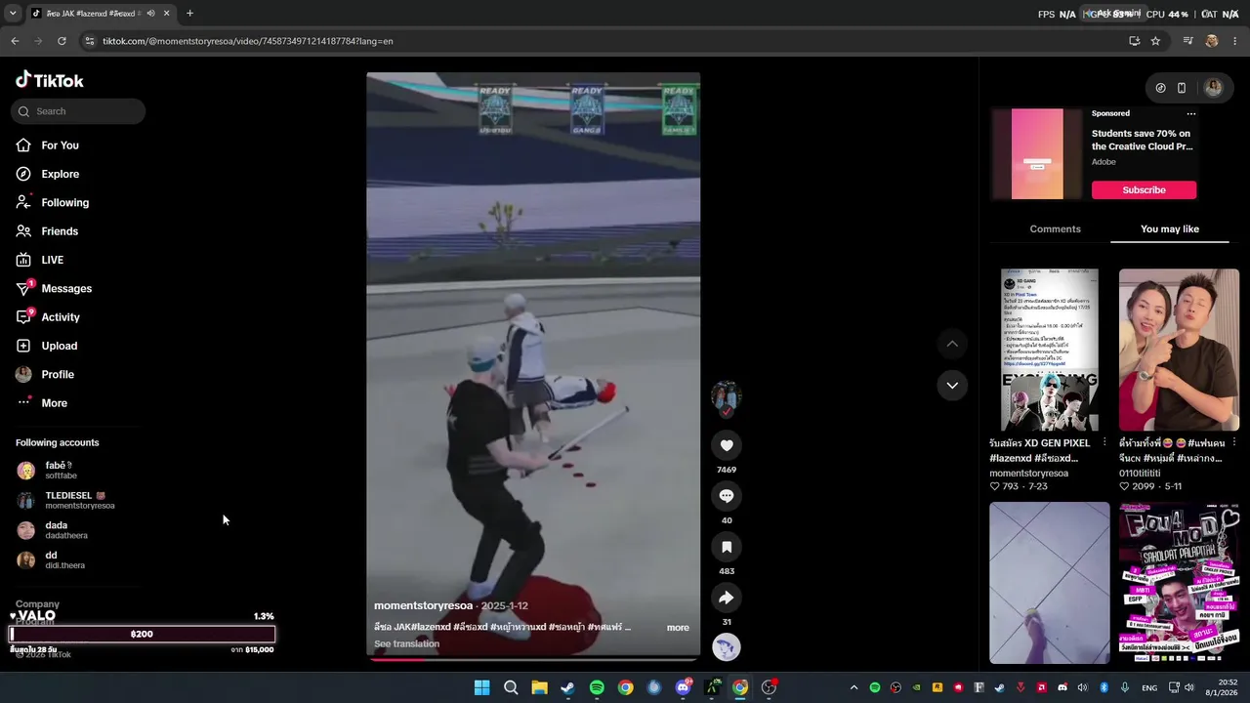Open Spotify from the taskbar

[x=597, y=687]
